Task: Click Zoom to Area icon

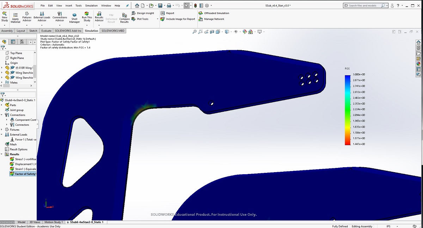Action: pyautogui.click(x=201, y=32)
